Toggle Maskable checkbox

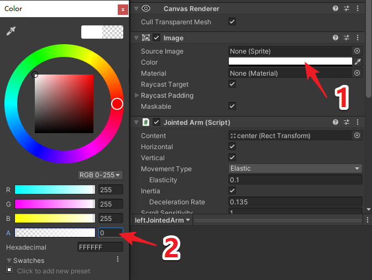tap(232, 106)
